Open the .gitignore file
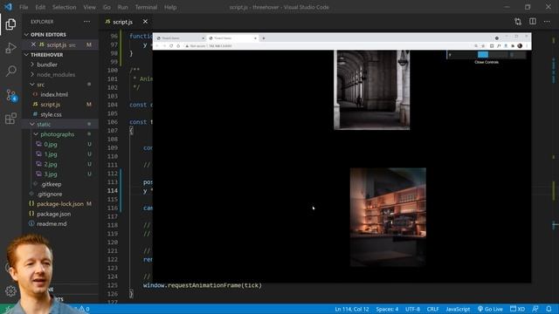The width and height of the screenshot is (559, 314). point(49,194)
